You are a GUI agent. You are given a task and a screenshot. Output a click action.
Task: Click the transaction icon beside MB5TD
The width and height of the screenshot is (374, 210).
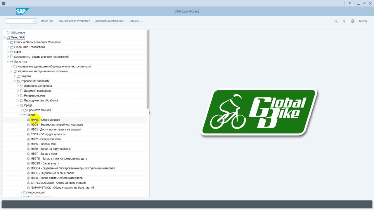click(28, 159)
